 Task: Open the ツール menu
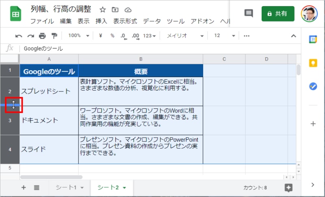coord(175,21)
